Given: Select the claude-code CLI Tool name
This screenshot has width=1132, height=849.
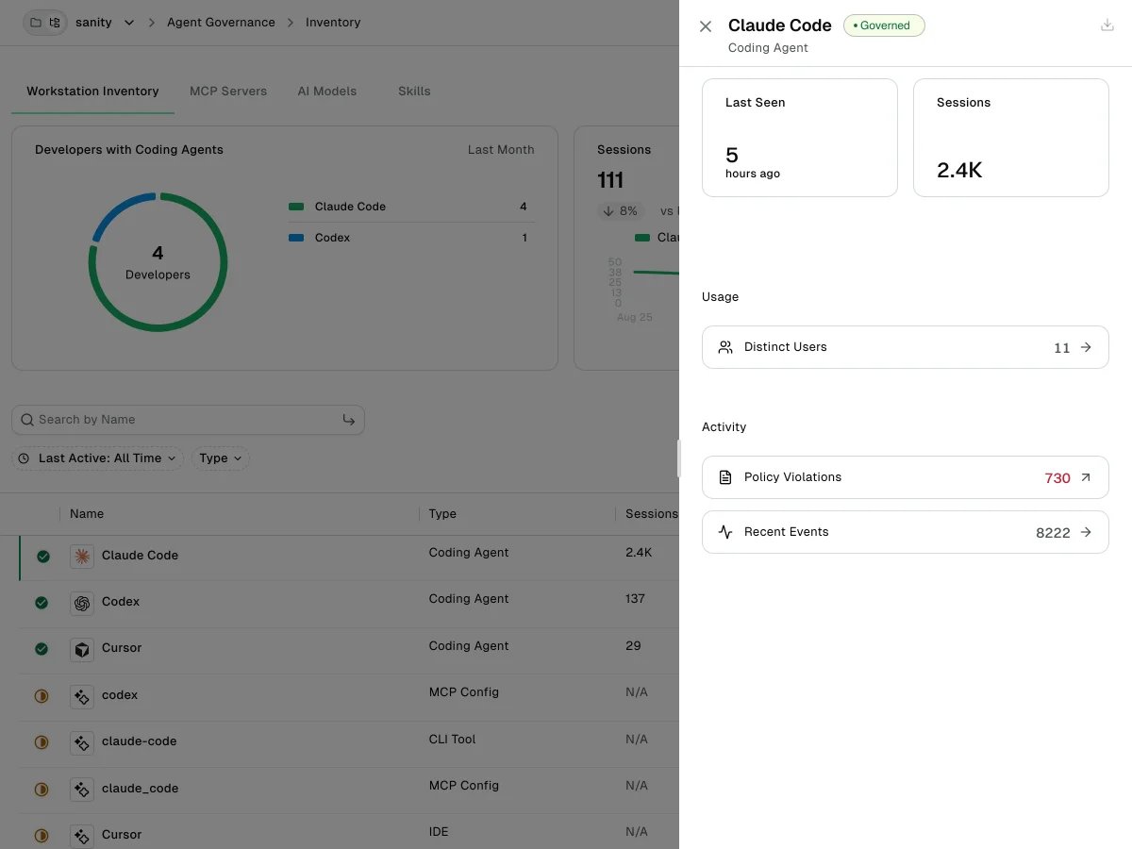Looking at the screenshot, I should 140,741.
